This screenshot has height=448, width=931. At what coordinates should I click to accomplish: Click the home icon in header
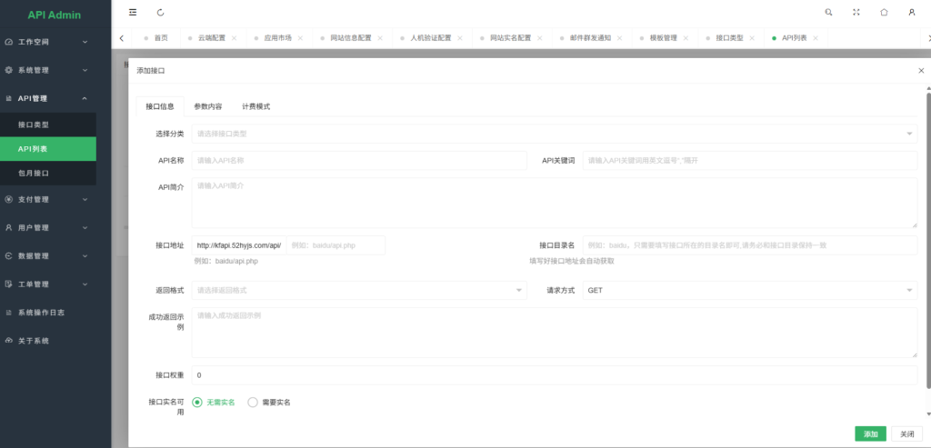(884, 12)
